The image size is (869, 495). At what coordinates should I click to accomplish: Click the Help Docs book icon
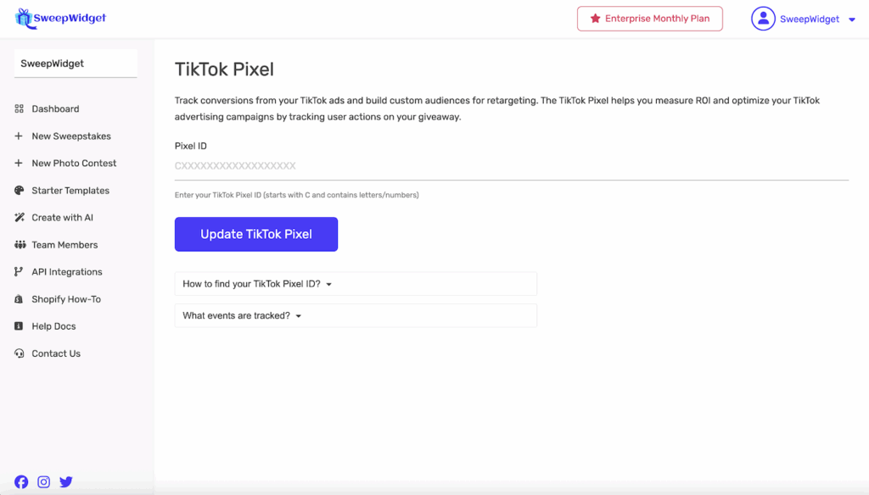(x=19, y=326)
